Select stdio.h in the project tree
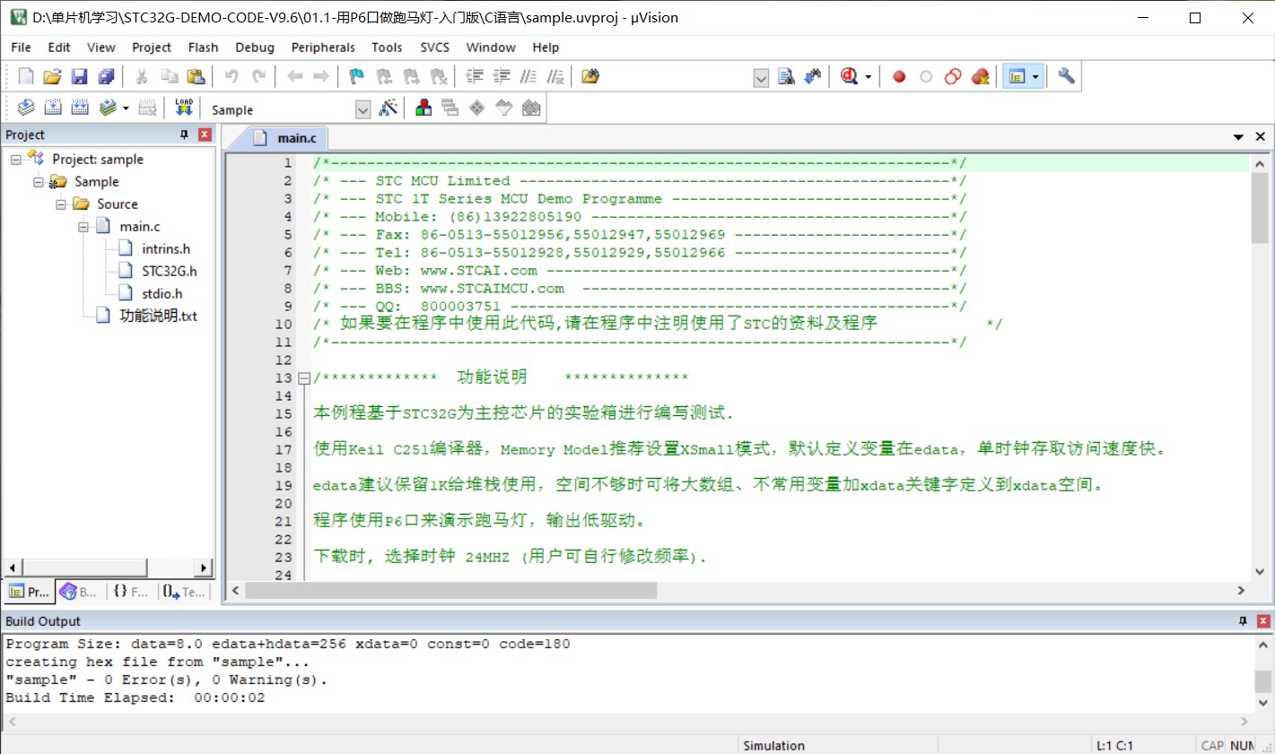 (x=162, y=293)
